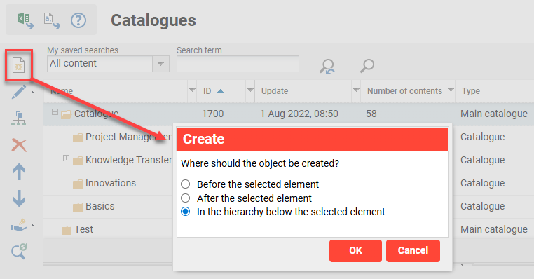534x279 pixels.
Task: Expand the pencil edit submenu arrow
Action: [32, 92]
